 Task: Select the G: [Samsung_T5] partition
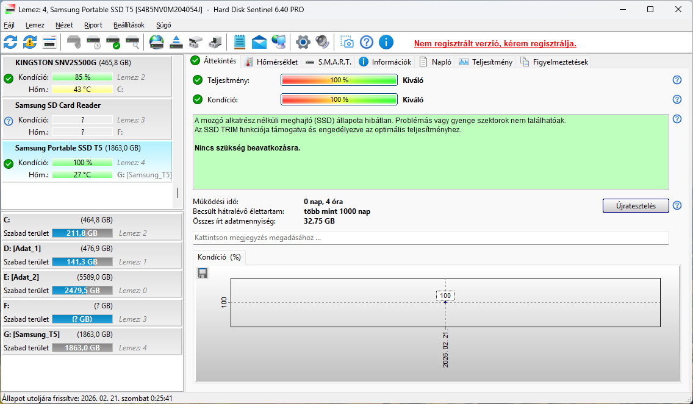point(92,341)
